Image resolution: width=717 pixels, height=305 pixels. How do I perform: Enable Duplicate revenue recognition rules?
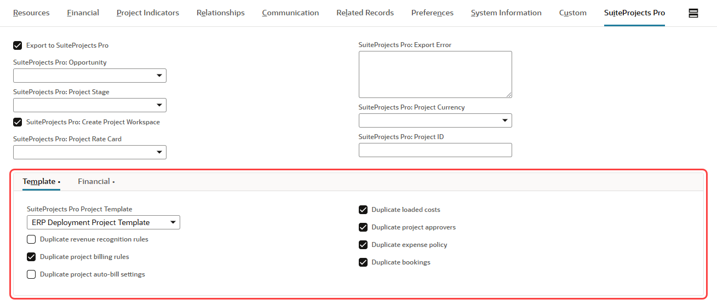click(31, 239)
